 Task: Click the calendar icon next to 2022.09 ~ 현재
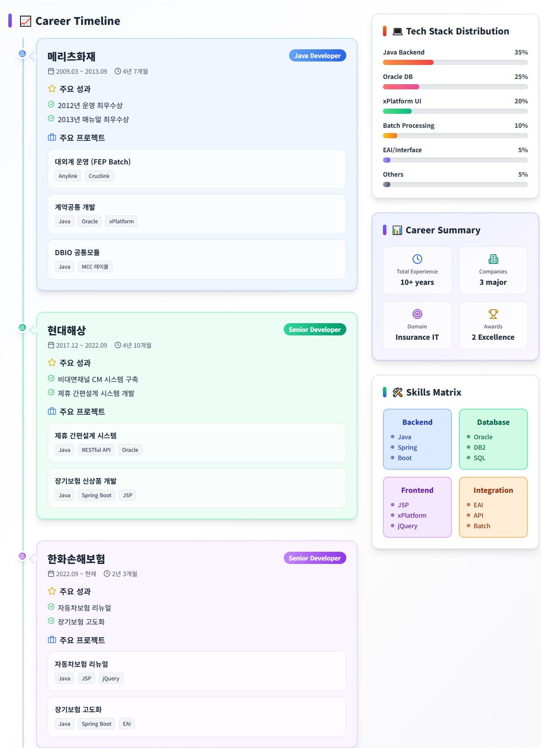tap(51, 574)
